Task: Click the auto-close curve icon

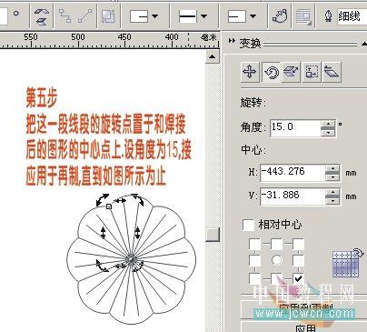Action: pos(280,15)
